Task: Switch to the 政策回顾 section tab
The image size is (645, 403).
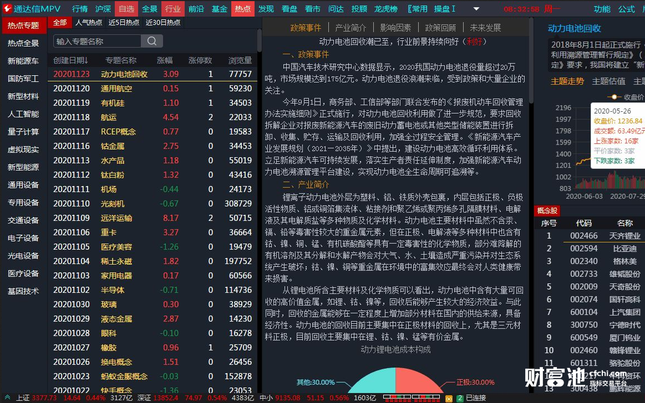Action: pyautogui.click(x=440, y=28)
